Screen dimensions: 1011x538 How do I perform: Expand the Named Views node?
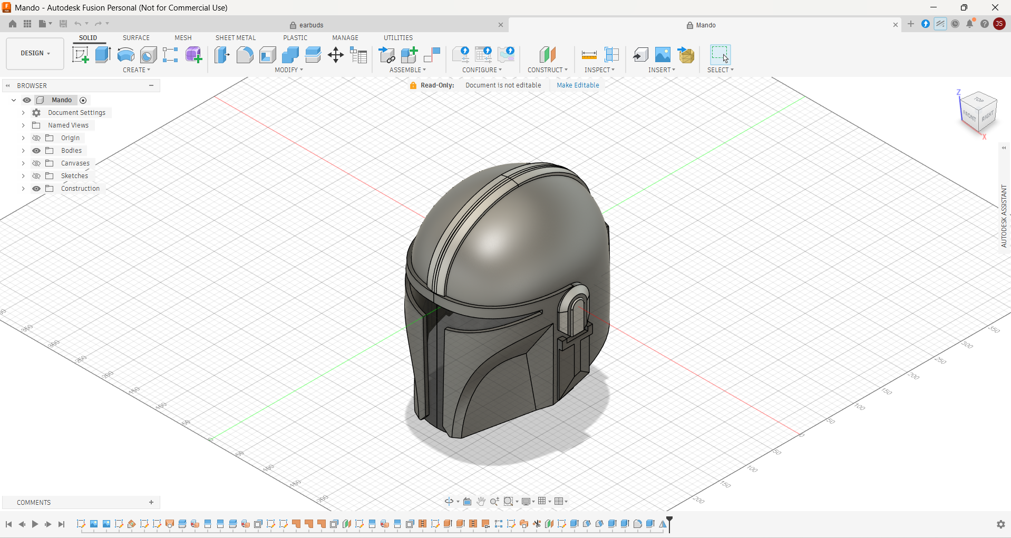click(x=23, y=125)
